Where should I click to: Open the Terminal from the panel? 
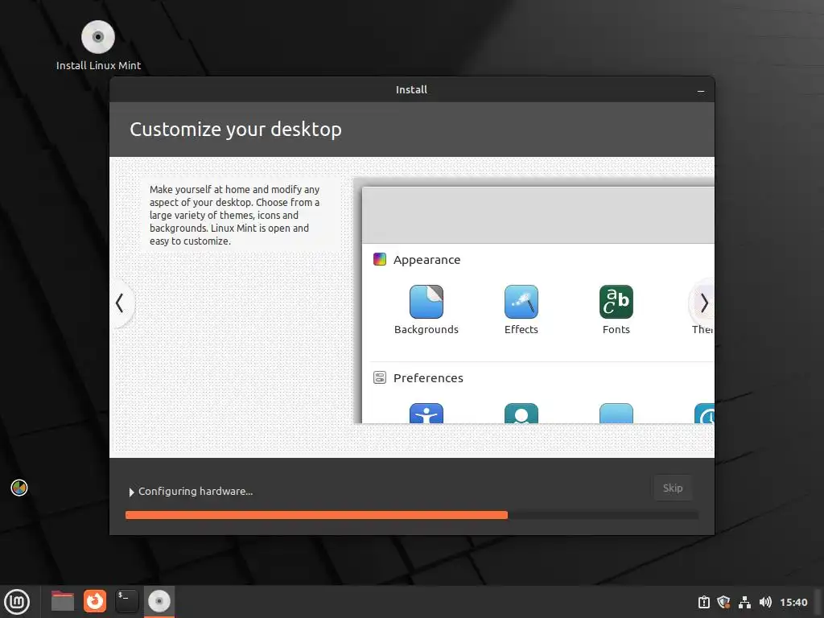(126, 601)
